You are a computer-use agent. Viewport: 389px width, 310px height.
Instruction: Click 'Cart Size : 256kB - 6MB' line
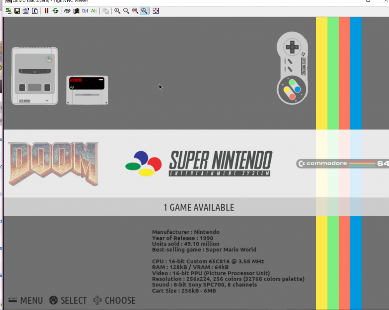184,291
